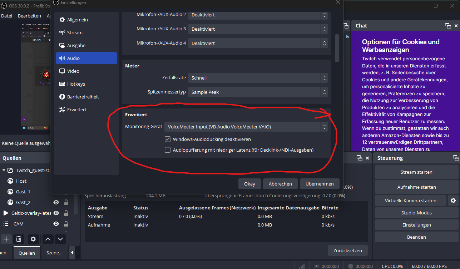Open the Monitoring-Gerät dropdown
This screenshot has width=460, height=269.
[246, 127]
